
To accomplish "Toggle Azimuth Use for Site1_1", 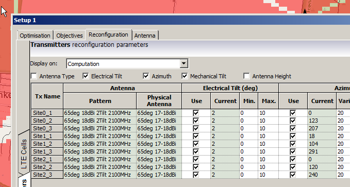I will click(293, 136).
